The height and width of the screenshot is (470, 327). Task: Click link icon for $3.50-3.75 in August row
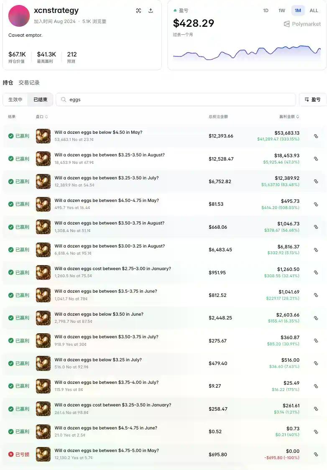316,227
